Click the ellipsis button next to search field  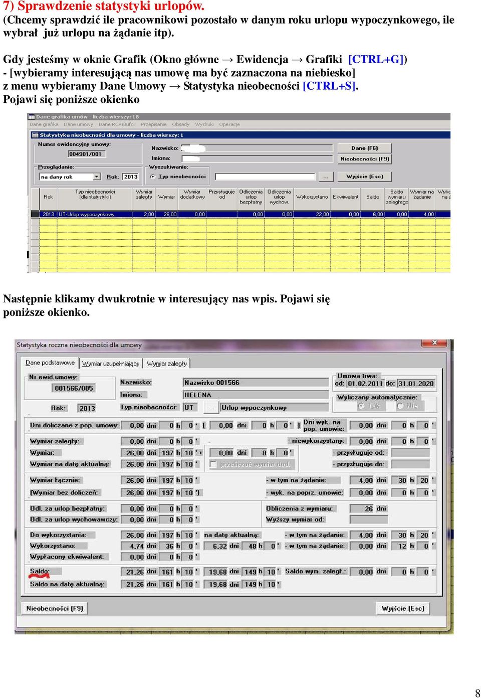tap(326, 177)
